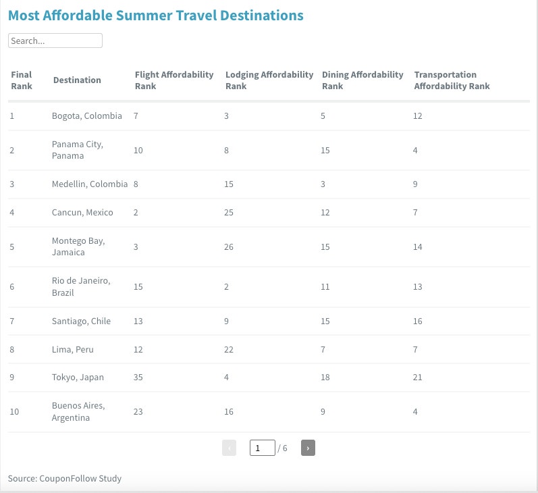Sort by Lodging Affordability Rank header
The width and height of the screenshot is (538, 493).
(269, 80)
